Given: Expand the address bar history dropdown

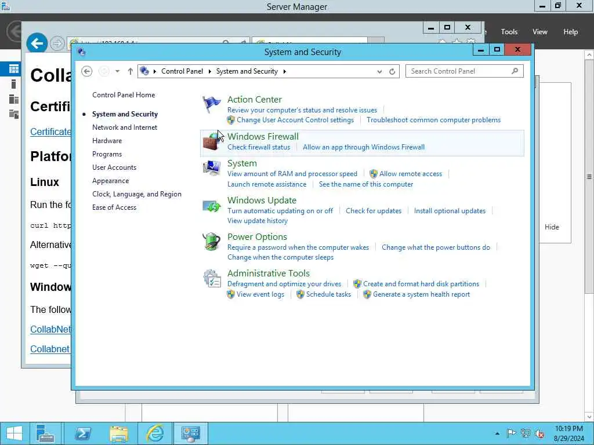Looking at the screenshot, I should 379,71.
